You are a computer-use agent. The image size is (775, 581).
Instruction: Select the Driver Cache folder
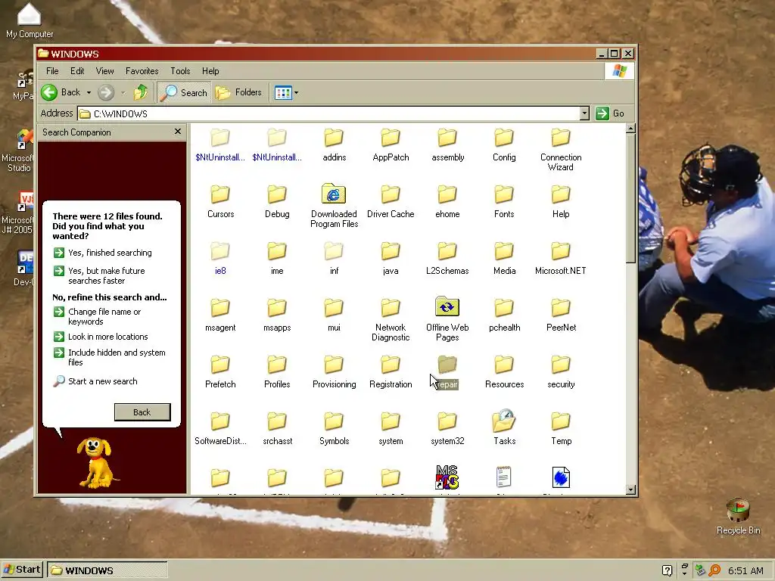[x=391, y=201]
